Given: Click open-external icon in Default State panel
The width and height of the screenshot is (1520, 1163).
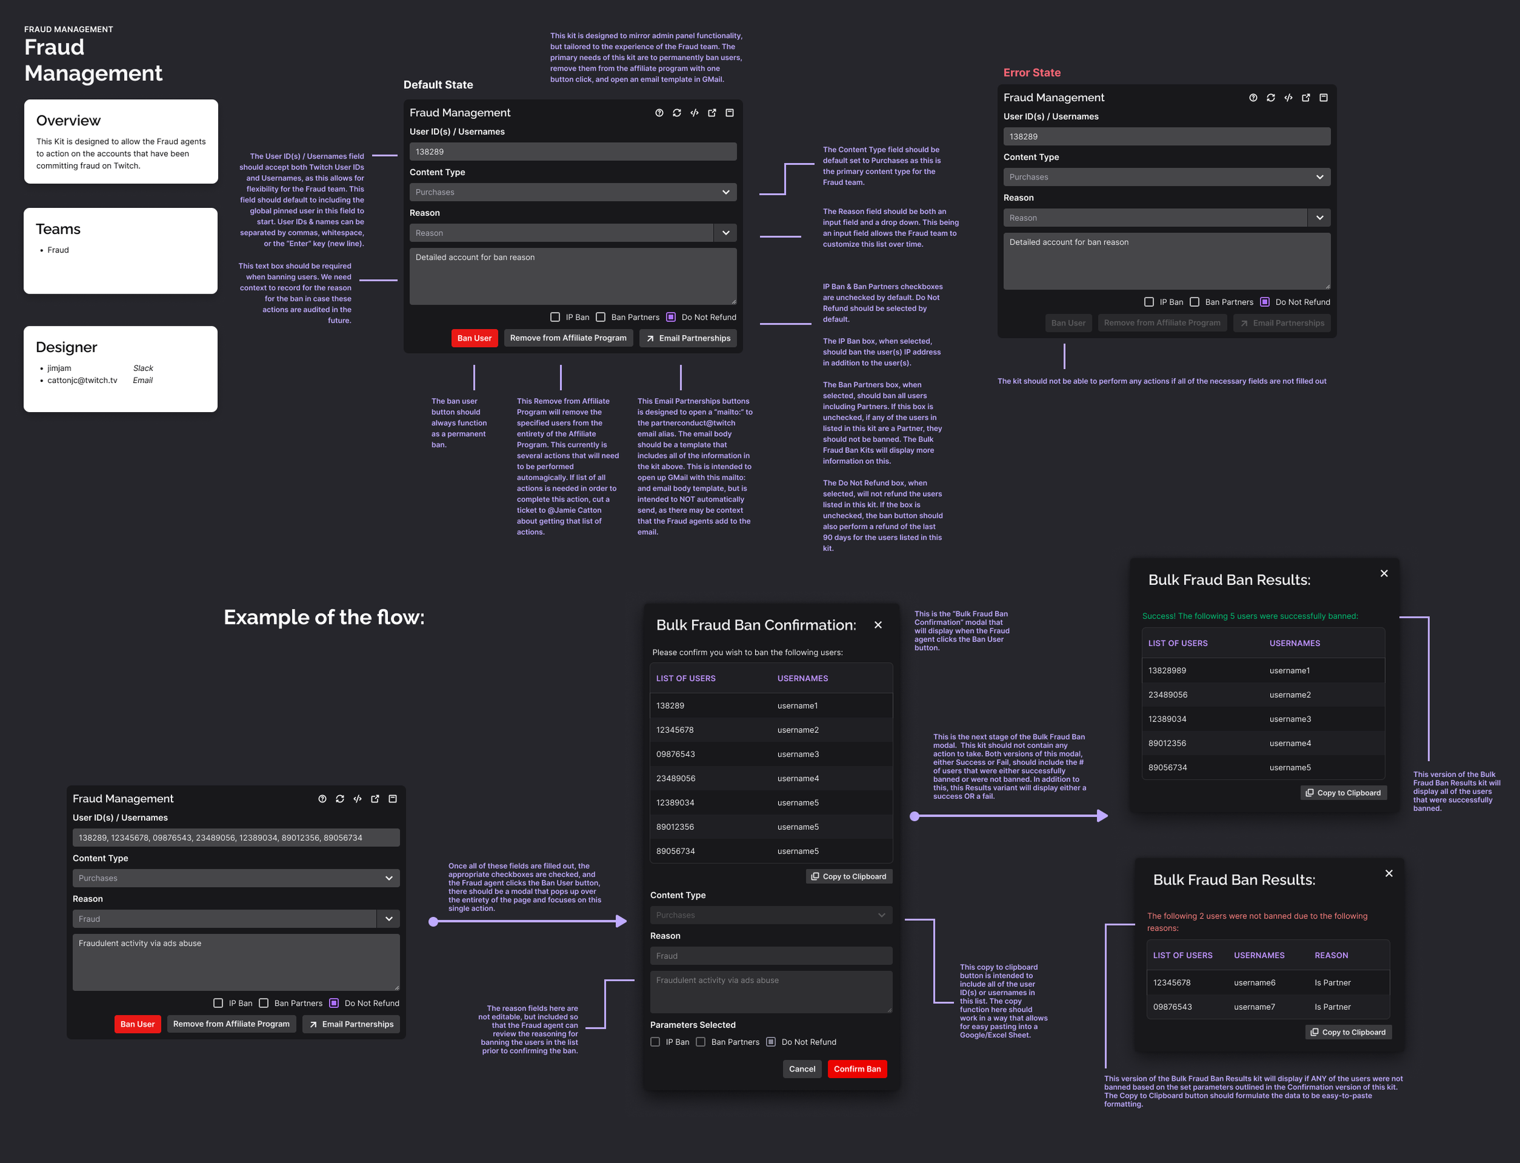Looking at the screenshot, I should click(712, 113).
